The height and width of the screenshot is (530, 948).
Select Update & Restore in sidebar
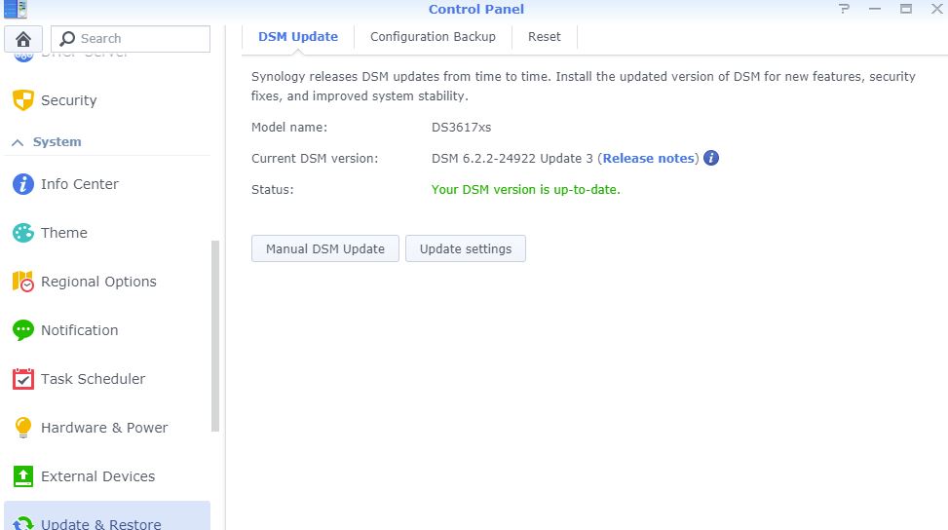[107, 516]
